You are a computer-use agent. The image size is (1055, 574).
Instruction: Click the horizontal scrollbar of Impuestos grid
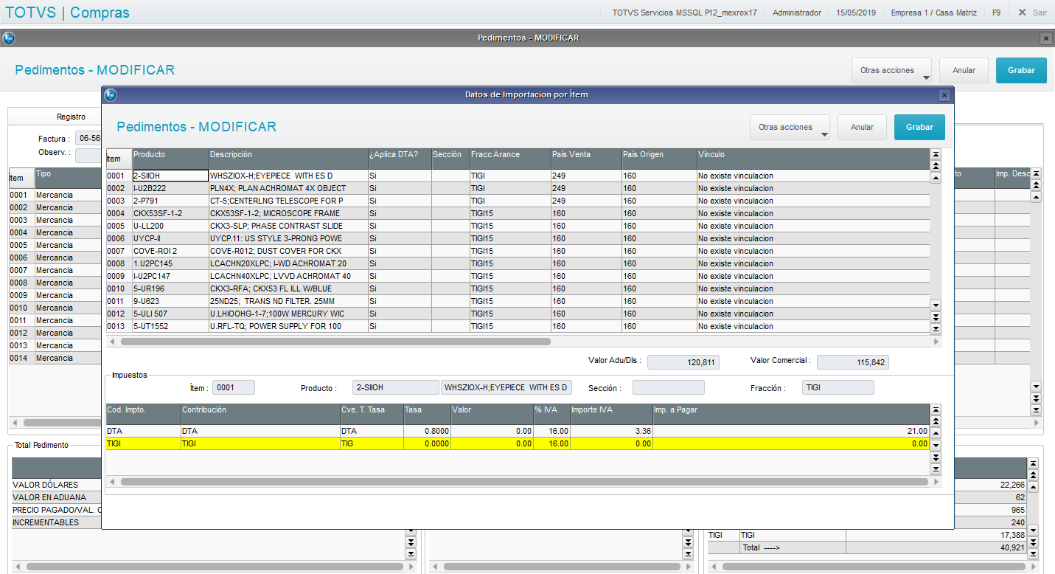pos(524,482)
